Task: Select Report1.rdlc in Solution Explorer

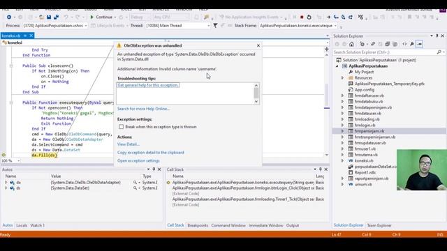Action: pos(365,172)
